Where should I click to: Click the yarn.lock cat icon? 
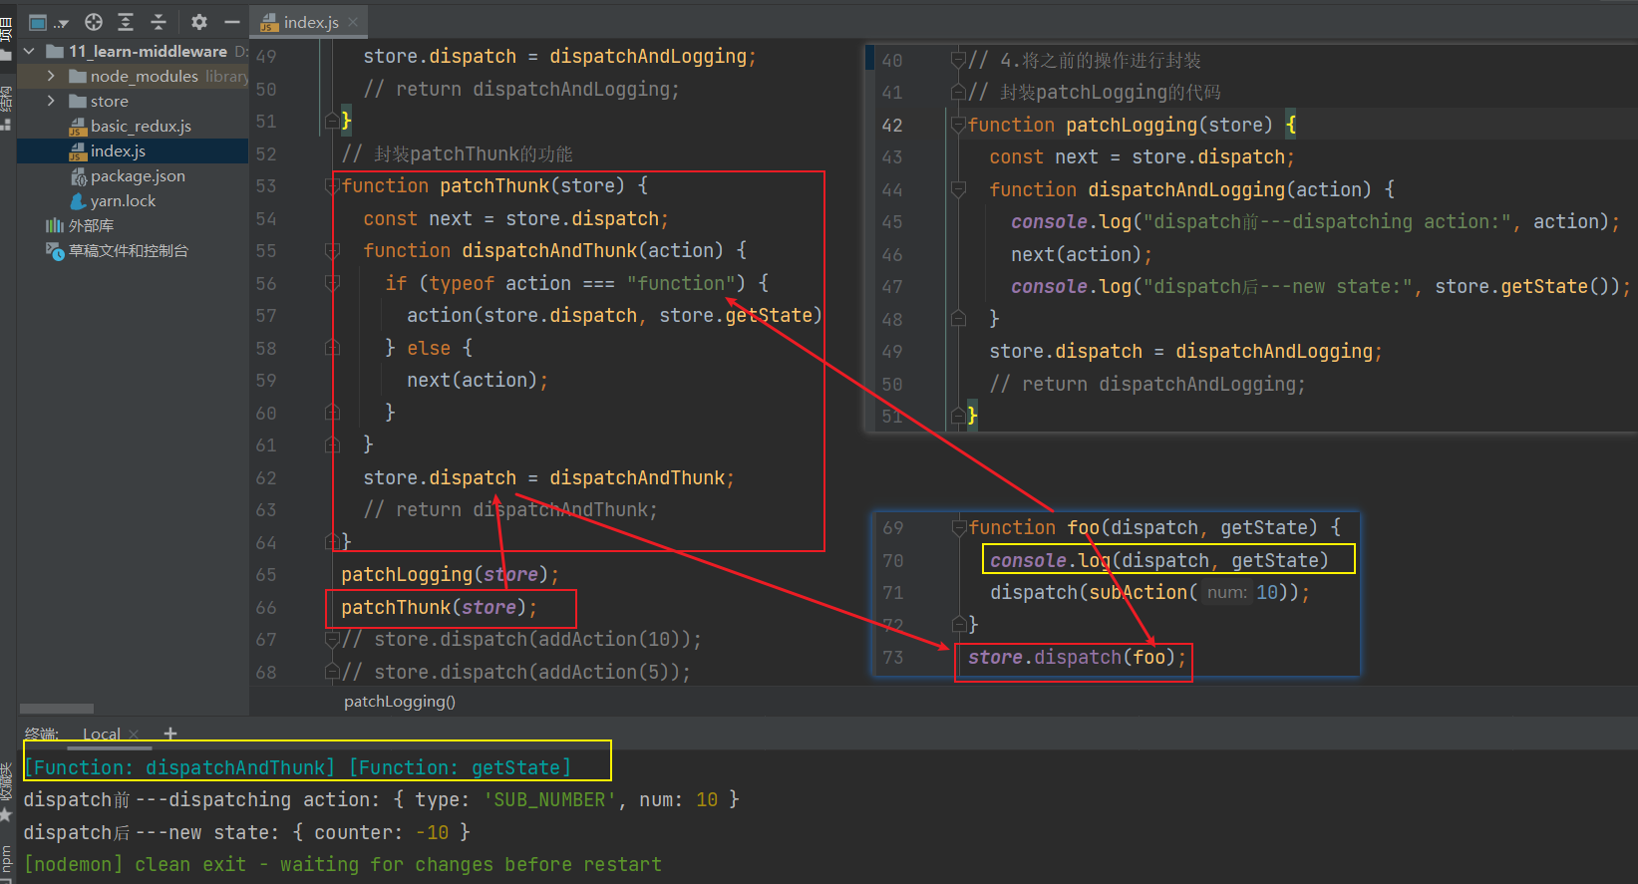click(x=78, y=200)
